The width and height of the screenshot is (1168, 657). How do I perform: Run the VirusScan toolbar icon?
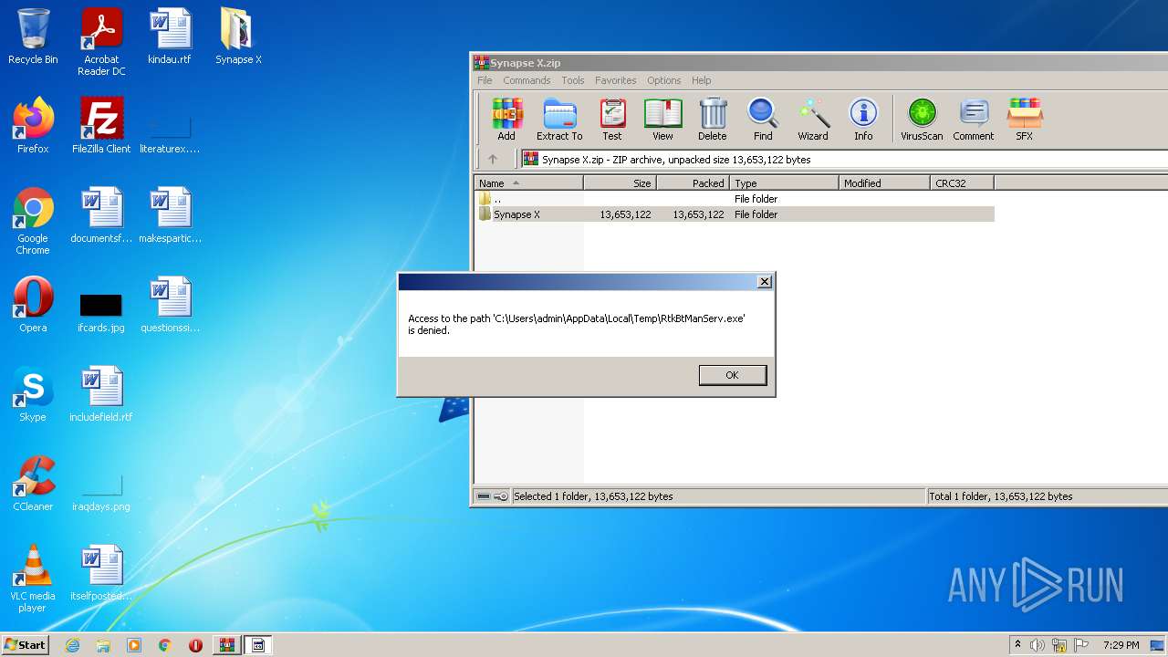pos(922,120)
